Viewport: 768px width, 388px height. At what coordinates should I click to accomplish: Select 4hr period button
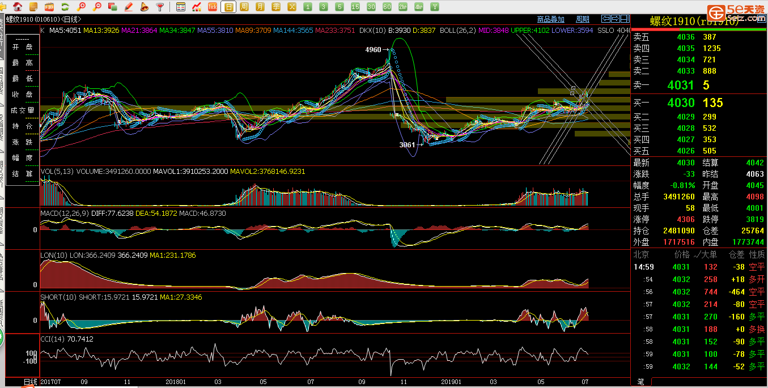(418, 7)
